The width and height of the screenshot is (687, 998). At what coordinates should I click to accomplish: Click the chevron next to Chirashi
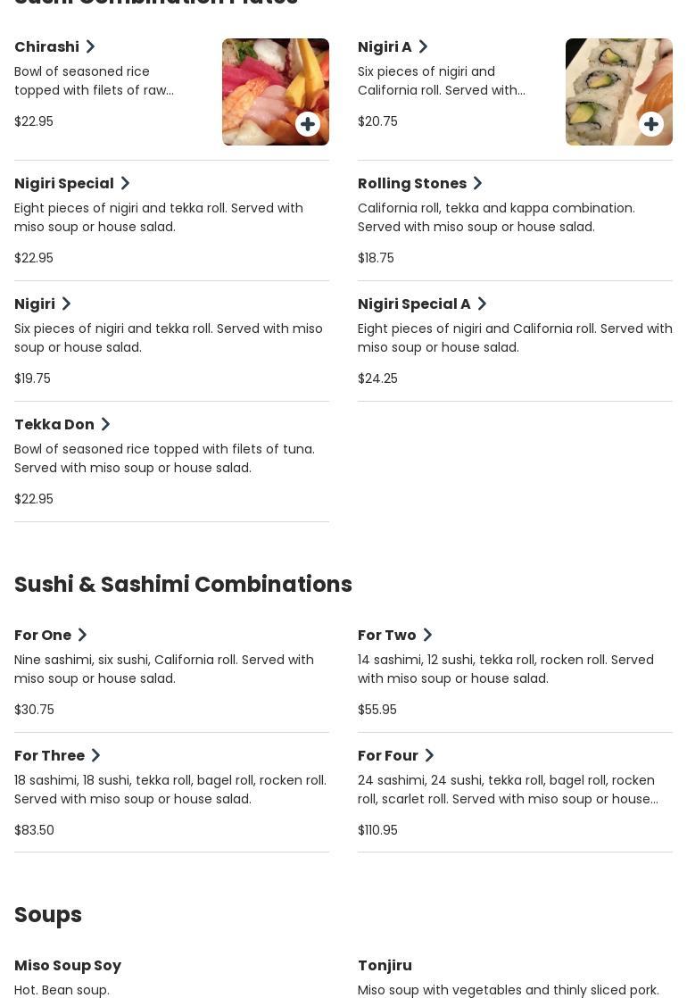point(90,46)
